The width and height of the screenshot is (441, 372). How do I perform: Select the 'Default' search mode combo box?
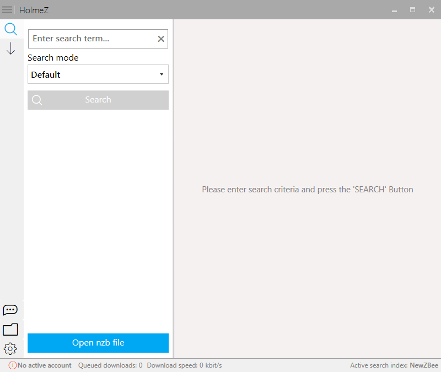pos(93,74)
